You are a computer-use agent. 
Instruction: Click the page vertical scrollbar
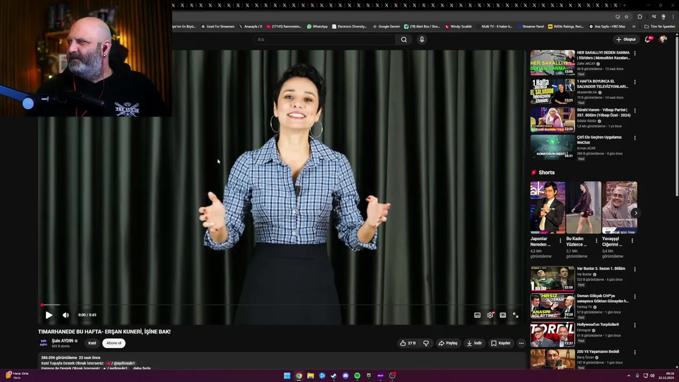click(x=676, y=117)
